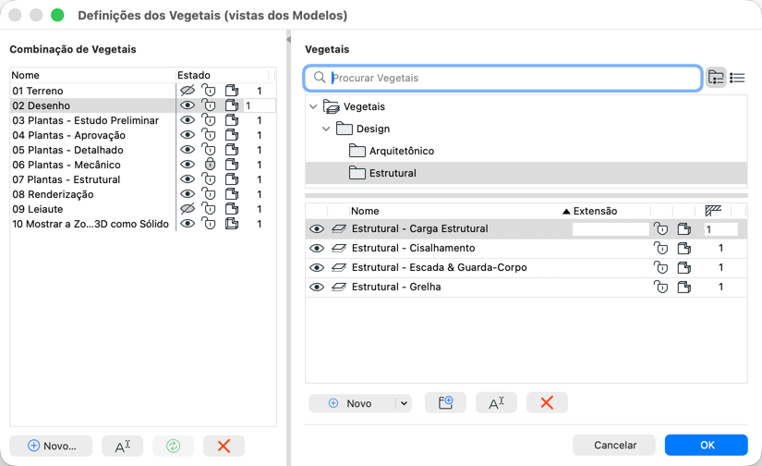The height and width of the screenshot is (466, 762).
Task: Toggle solid/wireframe icon for 02 Desenho
Action: coord(232,105)
